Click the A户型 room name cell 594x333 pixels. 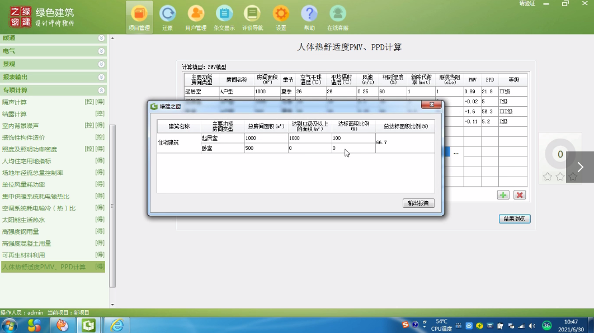tap(237, 92)
